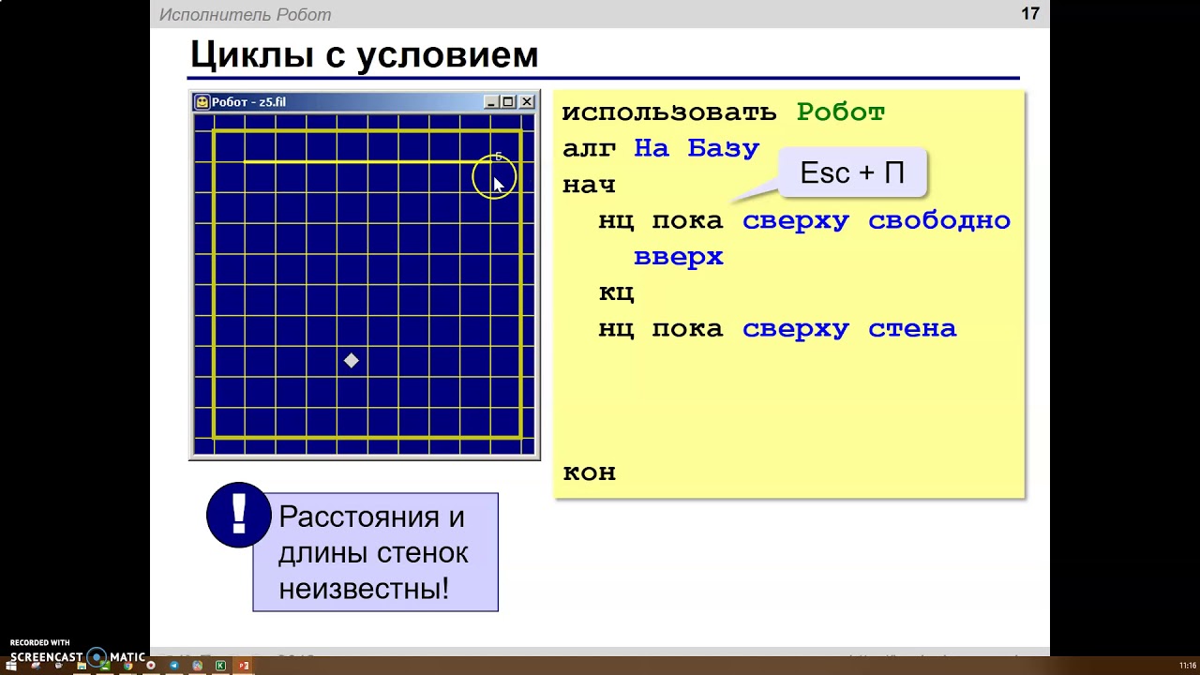Minimize the Робот - z5.fil window
The height and width of the screenshot is (675, 1200).
[x=491, y=101]
